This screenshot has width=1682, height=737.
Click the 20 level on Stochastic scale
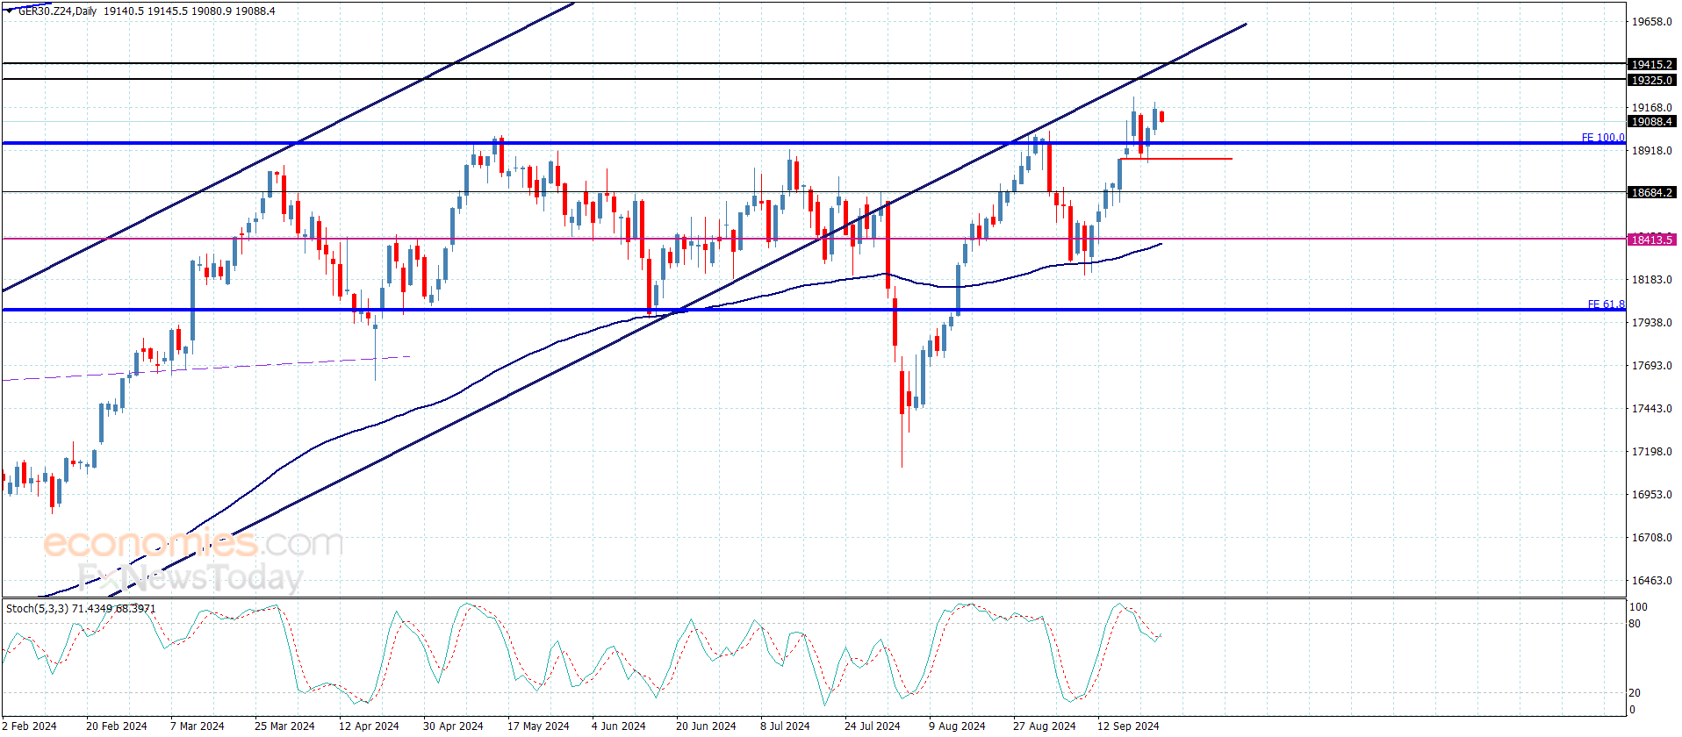tap(1635, 693)
